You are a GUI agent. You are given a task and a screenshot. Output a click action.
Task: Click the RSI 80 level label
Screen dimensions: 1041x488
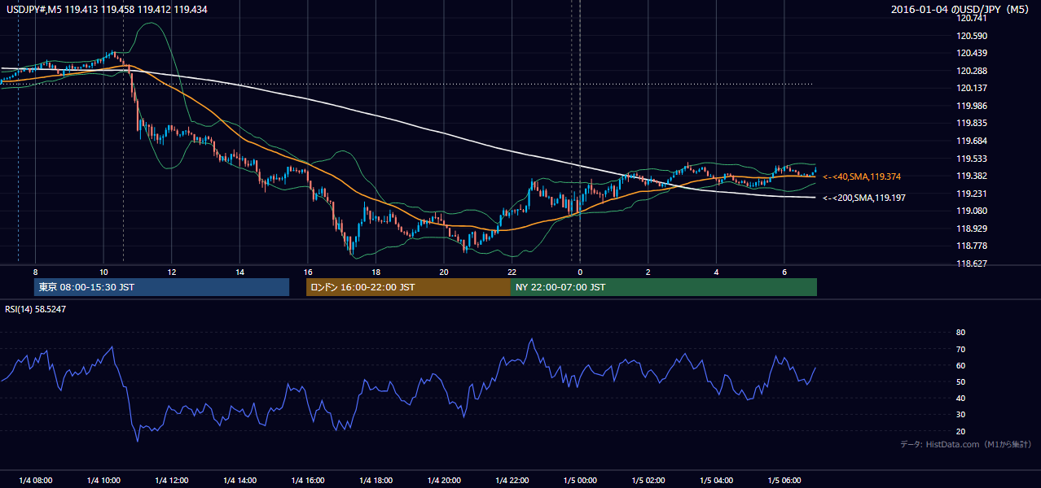(960, 333)
